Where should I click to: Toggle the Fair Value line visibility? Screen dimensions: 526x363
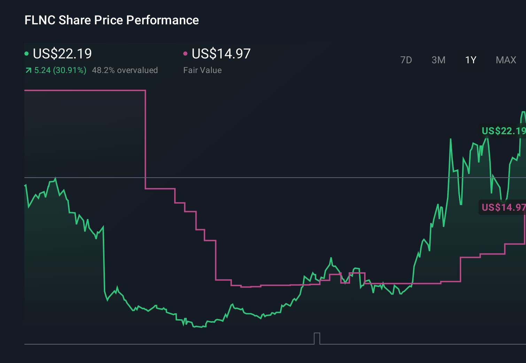pos(186,53)
